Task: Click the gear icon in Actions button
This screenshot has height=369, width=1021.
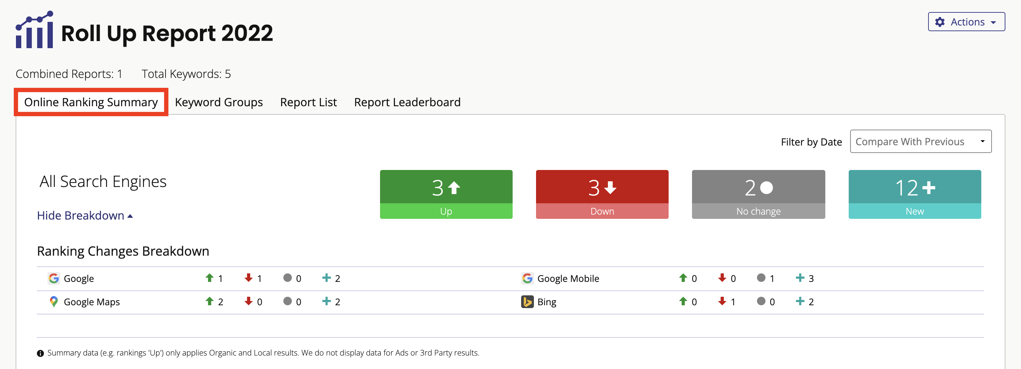Action: (940, 22)
